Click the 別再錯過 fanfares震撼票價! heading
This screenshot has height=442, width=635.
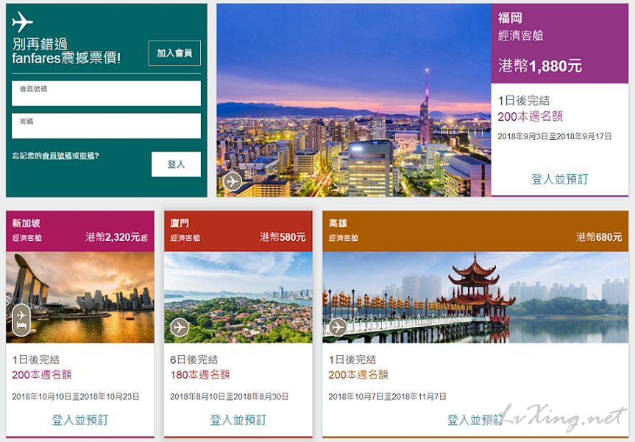(x=66, y=51)
